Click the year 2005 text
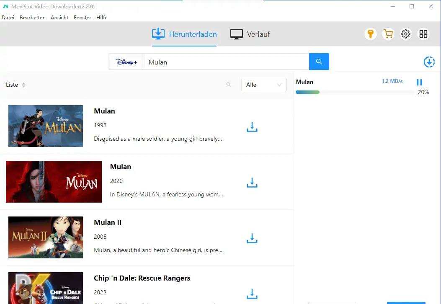Image resolution: width=441 pixels, height=304 pixels. 100,237
